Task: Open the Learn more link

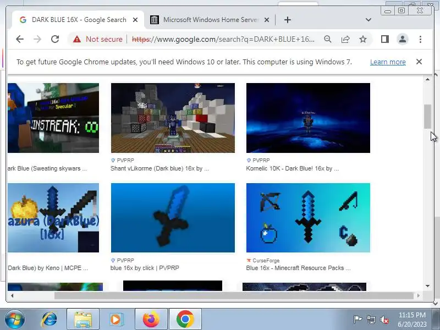Action: click(x=388, y=62)
